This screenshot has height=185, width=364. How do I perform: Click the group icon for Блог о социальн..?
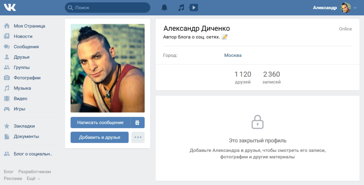coord(7,154)
